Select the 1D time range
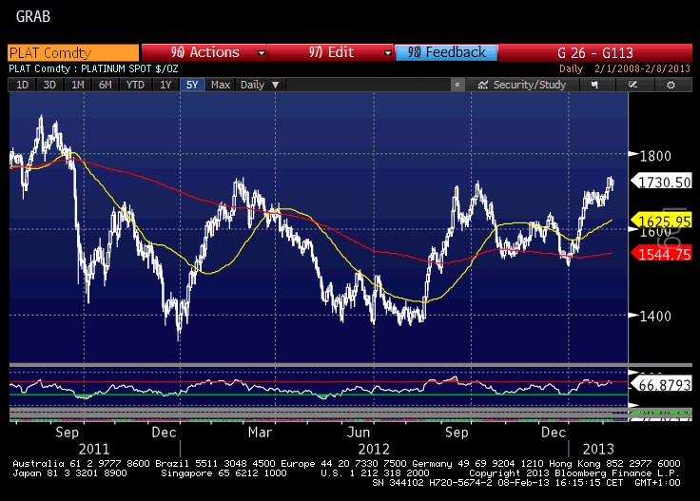This screenshot has height=501, width=700. coord(21,85)
